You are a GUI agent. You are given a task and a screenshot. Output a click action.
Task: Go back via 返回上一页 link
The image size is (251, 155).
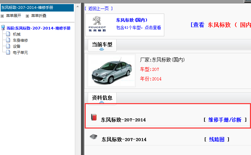pyautogui.click(x=98, y=8)
